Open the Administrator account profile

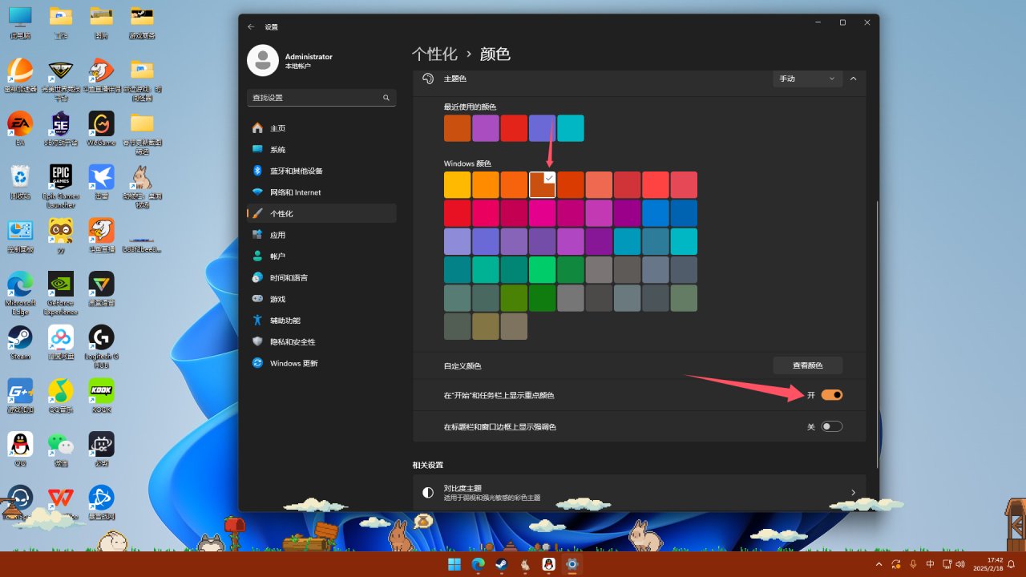coord(290,61)
